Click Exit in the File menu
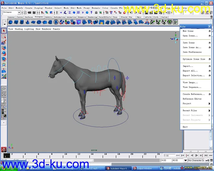Image resolution: width=214 pixels, height=171 pixels. [185, 127]
